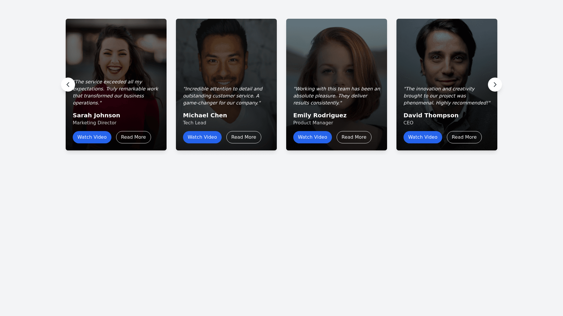Image resolution: width=563 pixels, height=316 pixels.
Task: Play Michael Chen's video testimonial
Action: point(202,137)
